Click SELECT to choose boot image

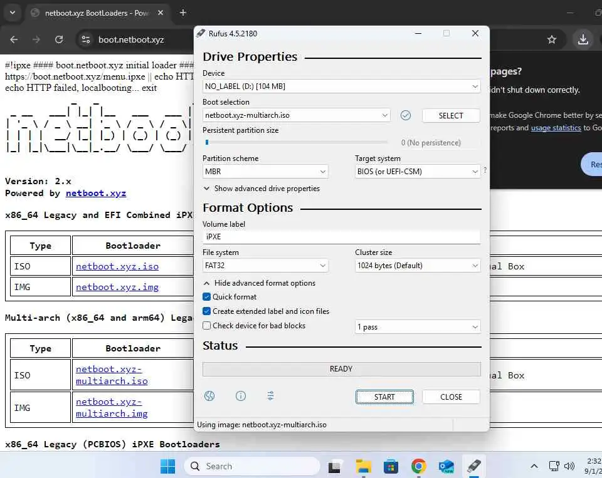pos(451,115)
